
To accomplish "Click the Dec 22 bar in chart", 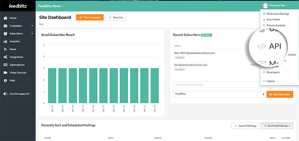I will pyautogui.click(x=155, y=86).
